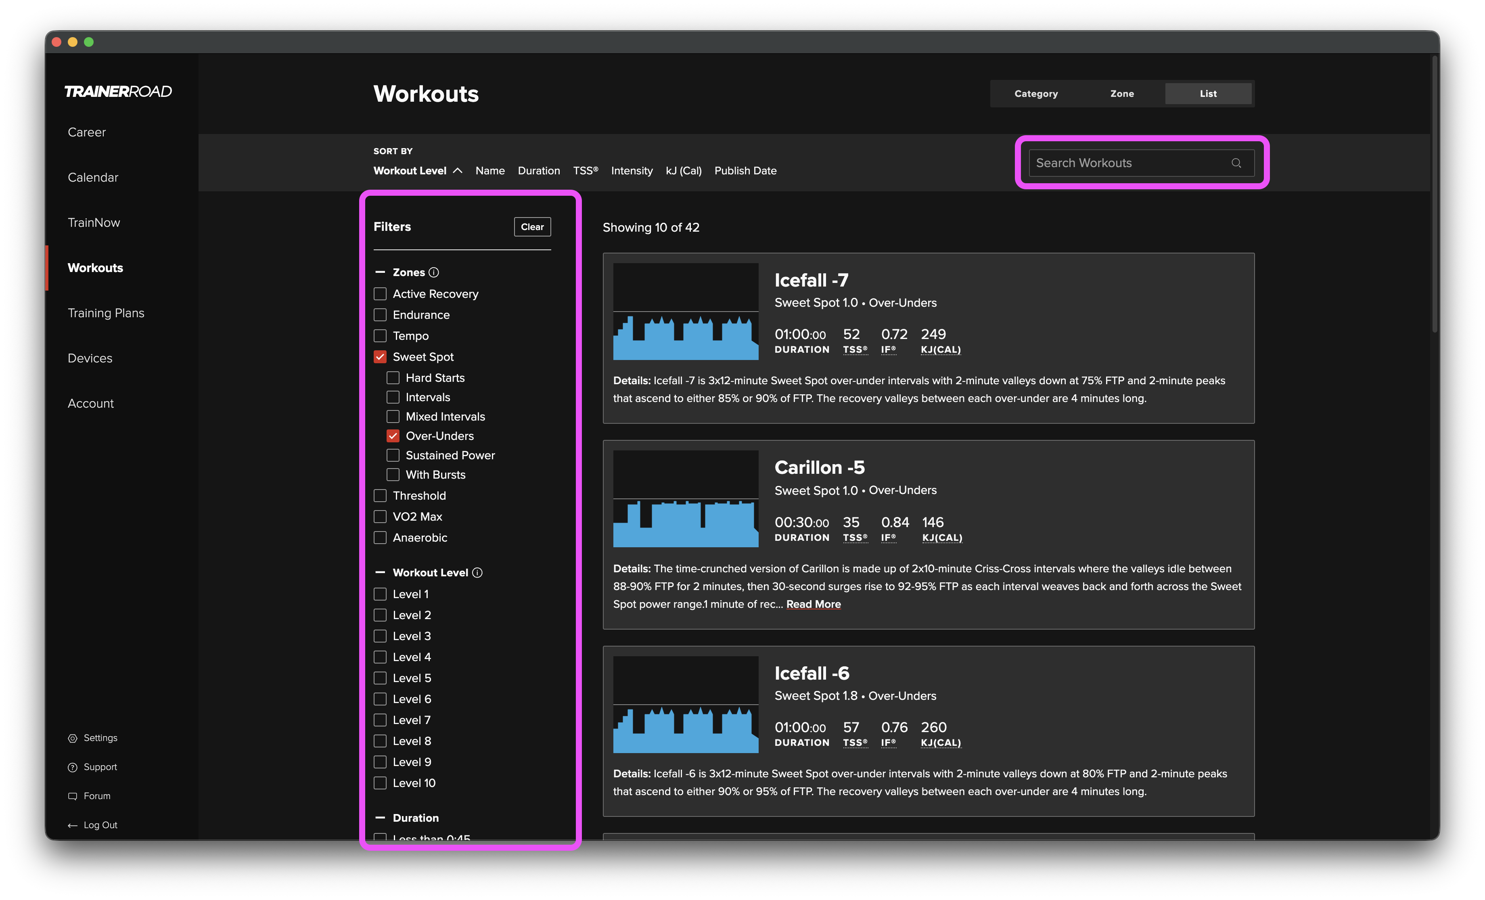Open Account in the sidebar

tap(90, 403)
